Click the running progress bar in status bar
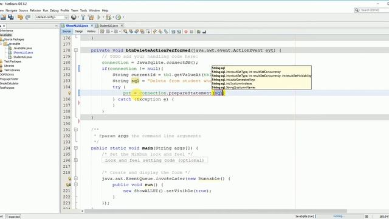This screenshot has width=389, height=219. [x=339, y=217]
